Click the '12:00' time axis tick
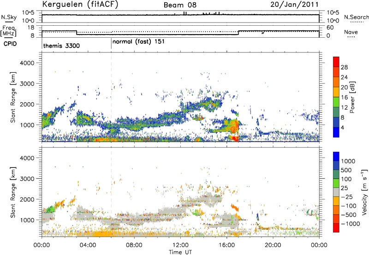369x255 pixels. coord(180,245)
